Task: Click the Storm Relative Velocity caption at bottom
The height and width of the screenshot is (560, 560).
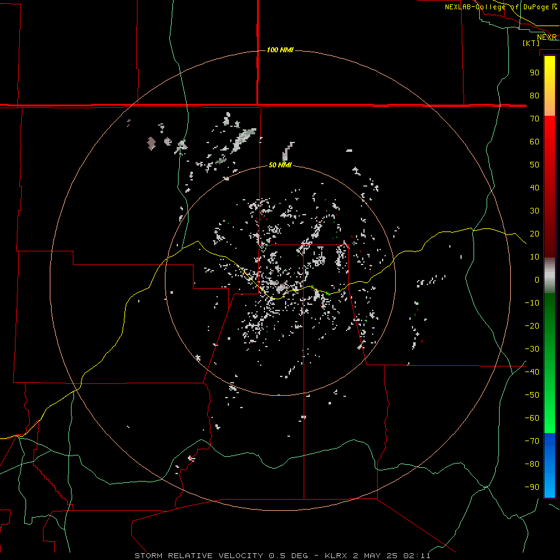Action: coord(282,556)
